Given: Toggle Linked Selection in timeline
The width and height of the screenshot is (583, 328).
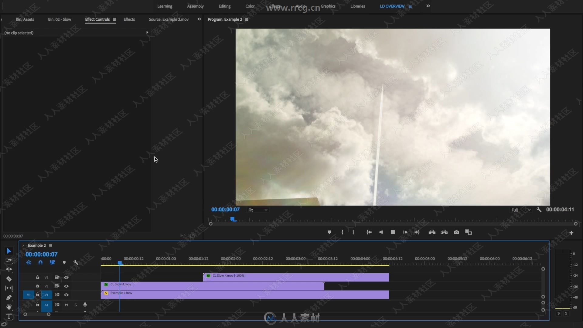Looking at the screenshot, I should pos(52,262).
